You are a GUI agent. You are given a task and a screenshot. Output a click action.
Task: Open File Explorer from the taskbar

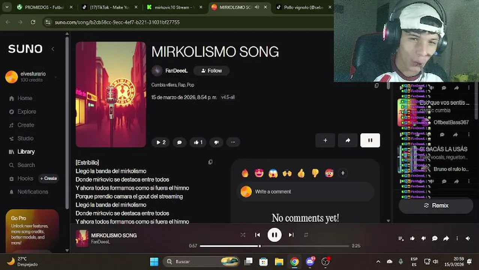tap(279, 261)
